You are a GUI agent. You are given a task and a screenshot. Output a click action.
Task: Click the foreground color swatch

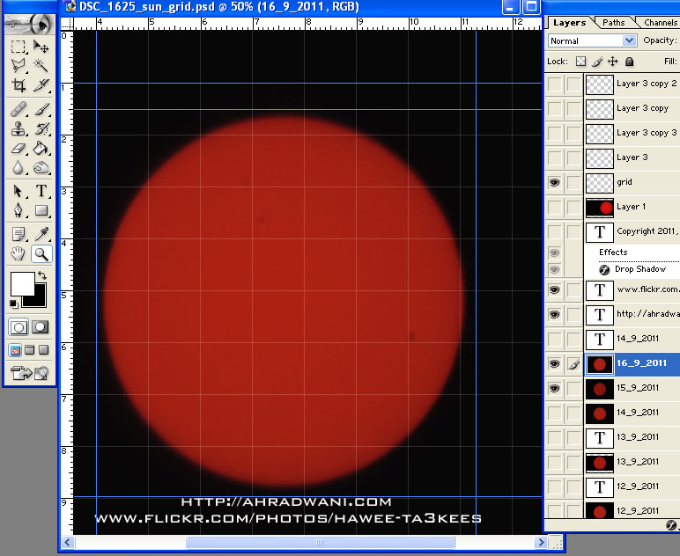(23, 284)
